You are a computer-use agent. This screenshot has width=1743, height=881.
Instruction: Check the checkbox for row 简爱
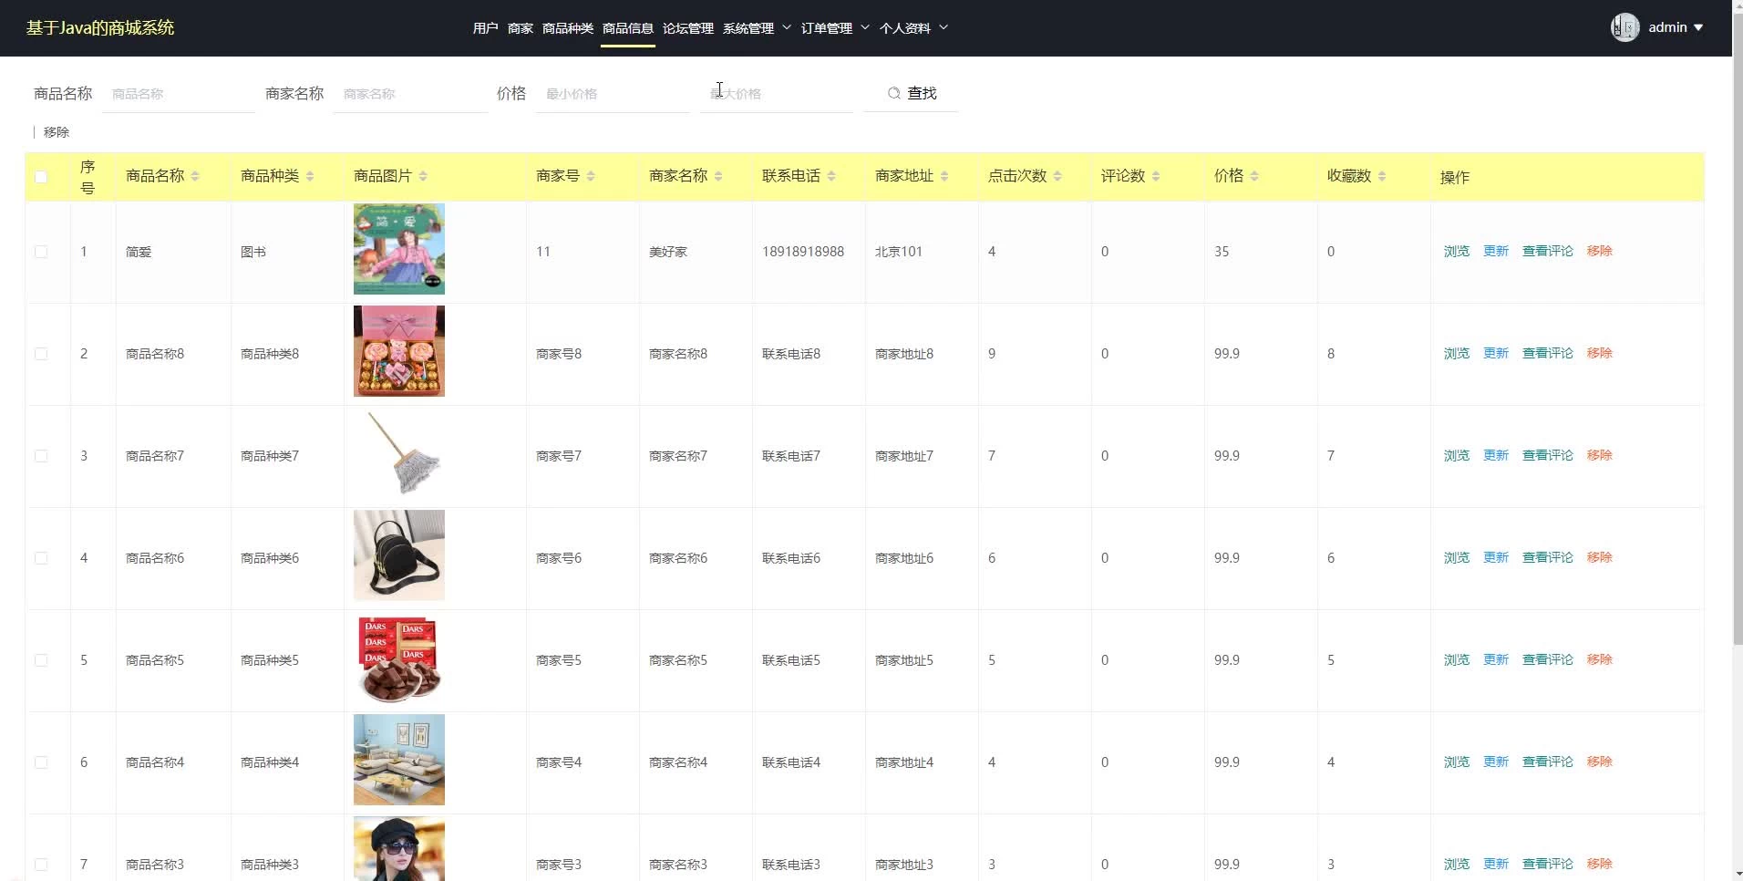[41, 252]
